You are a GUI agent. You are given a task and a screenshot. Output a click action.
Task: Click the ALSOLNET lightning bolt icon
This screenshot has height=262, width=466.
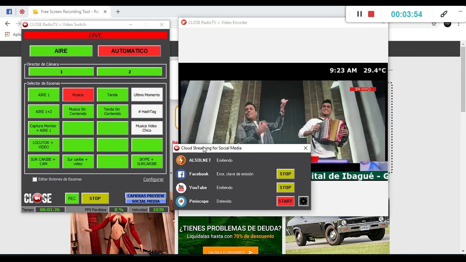click(x=181, y=160)
